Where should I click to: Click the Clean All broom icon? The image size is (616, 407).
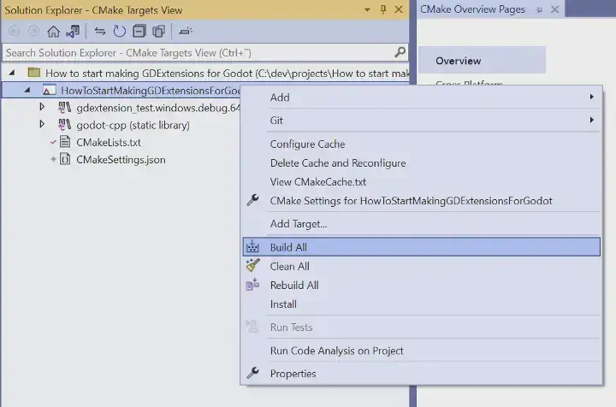pyautogui.click(x=252, y=266)
